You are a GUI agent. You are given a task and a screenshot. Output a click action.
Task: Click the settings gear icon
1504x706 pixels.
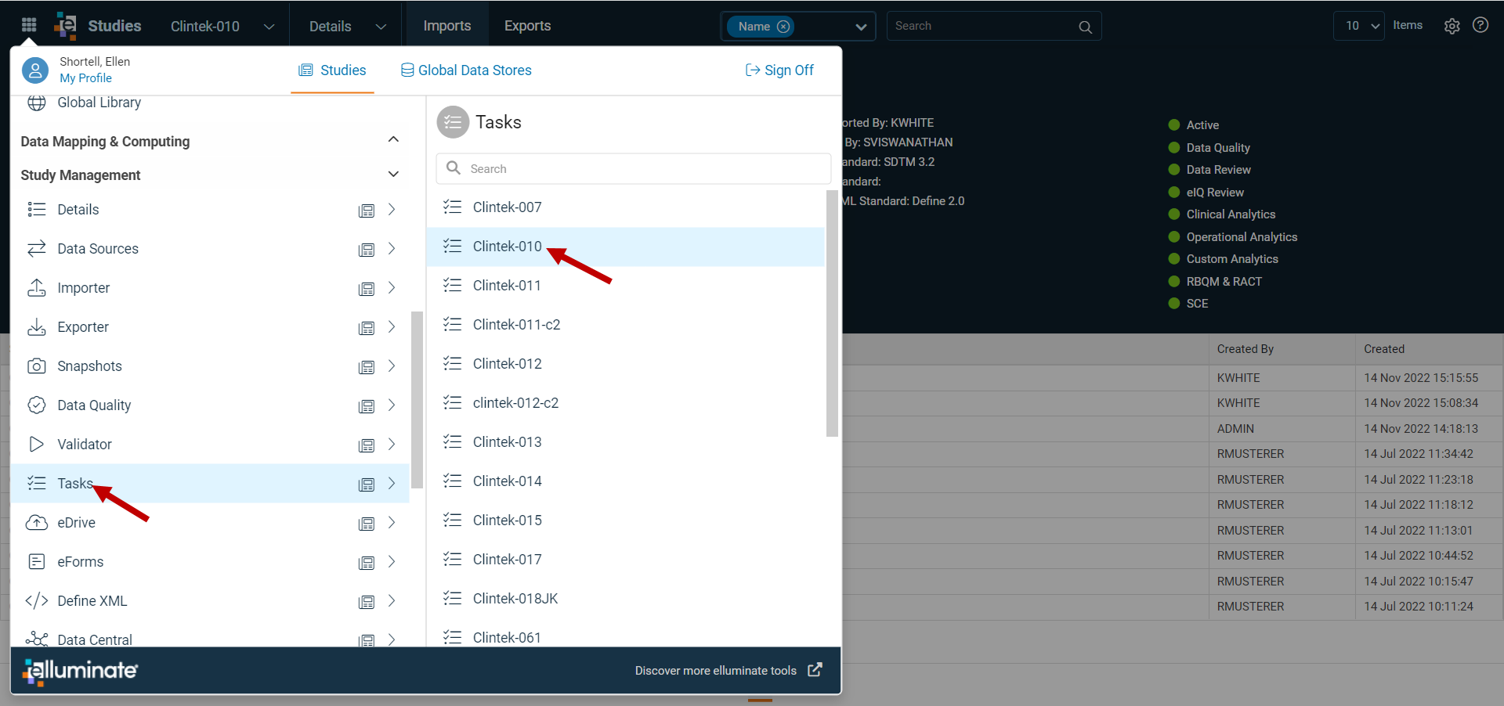point(1452,26)
